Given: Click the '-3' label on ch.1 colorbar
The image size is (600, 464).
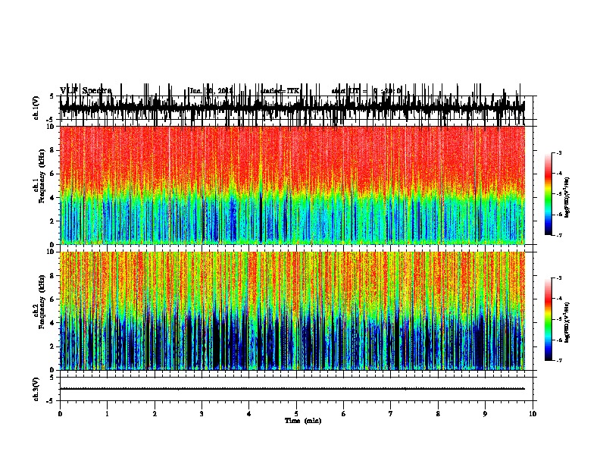Looking at the screenshot, I should [x=558, y=153].
